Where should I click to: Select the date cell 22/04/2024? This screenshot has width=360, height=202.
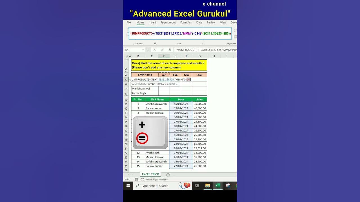pos(181,166)
